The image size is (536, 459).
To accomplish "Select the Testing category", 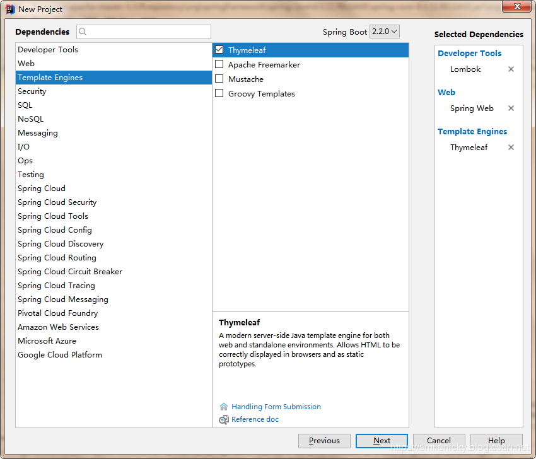I will coord(114,175).
